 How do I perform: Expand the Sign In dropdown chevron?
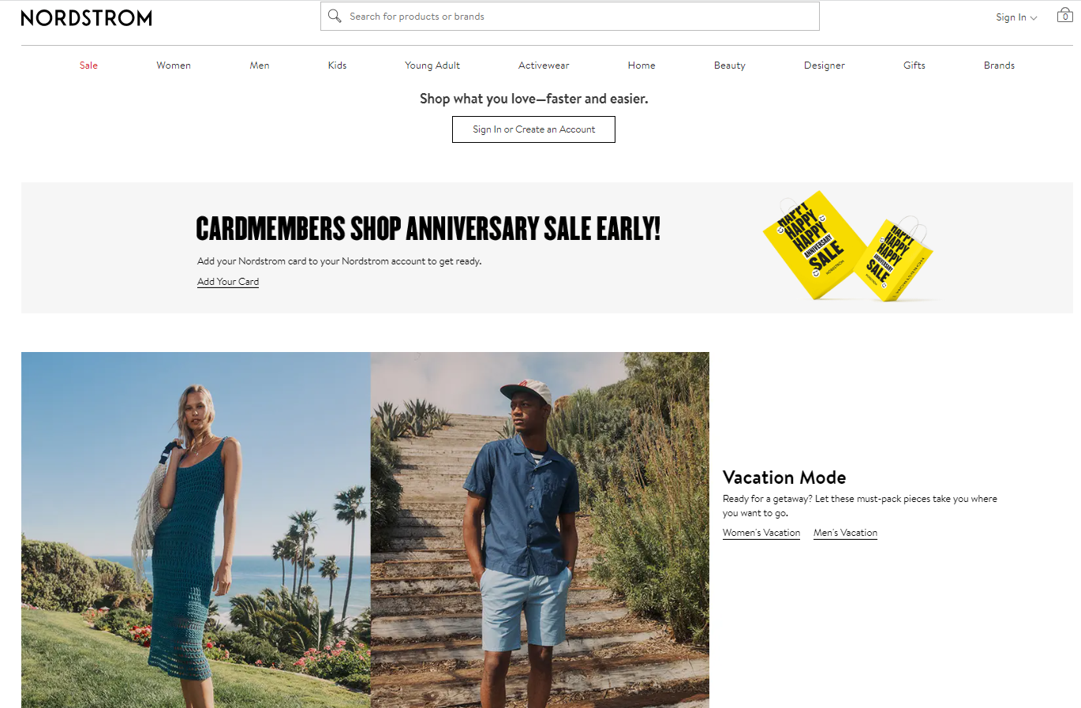click(x=1034, y=17)
